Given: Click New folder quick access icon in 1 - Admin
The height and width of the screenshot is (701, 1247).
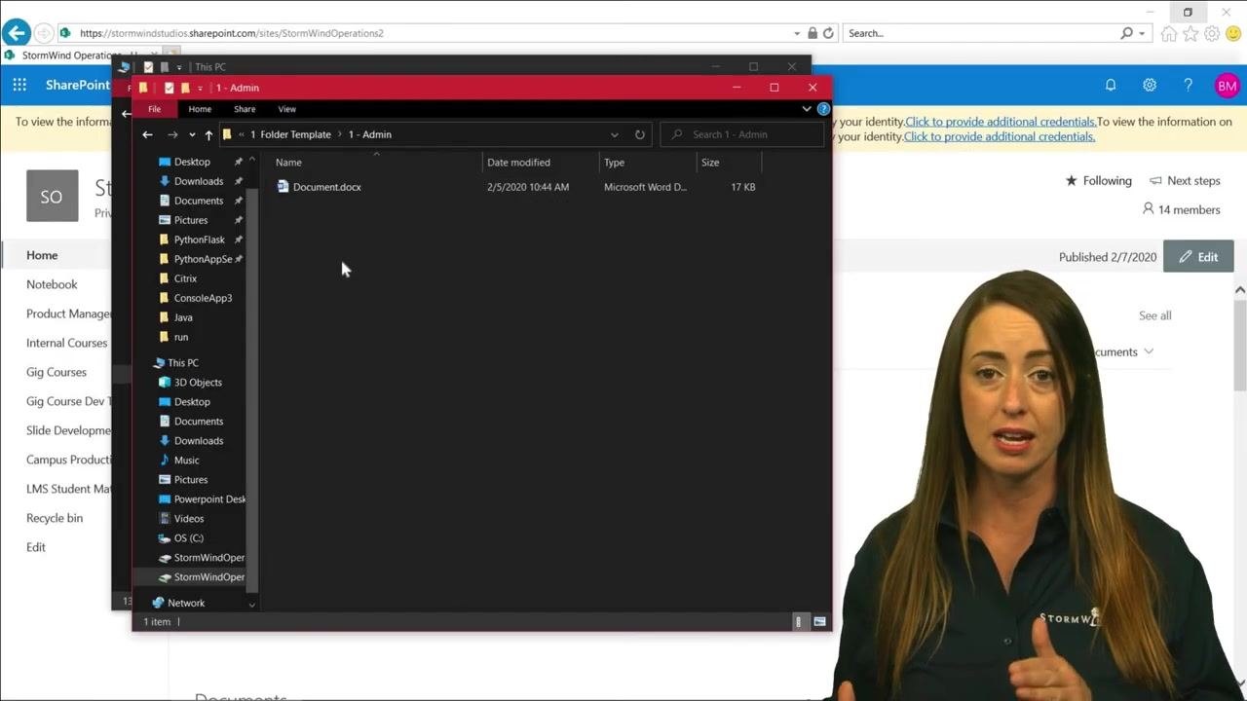Looking at the screenshot, I should (185, 88).
